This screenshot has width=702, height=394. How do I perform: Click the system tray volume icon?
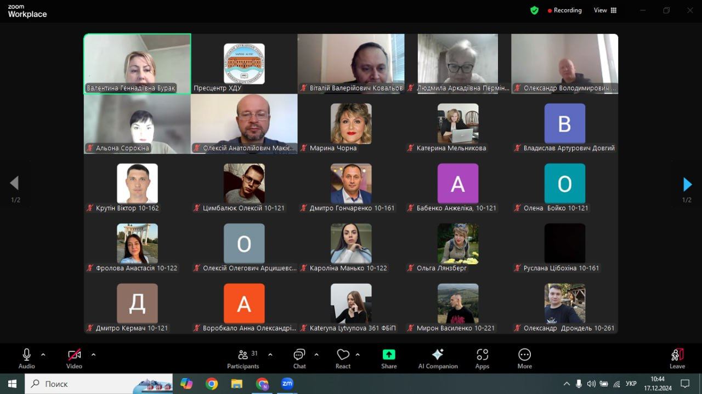point(591,384)
